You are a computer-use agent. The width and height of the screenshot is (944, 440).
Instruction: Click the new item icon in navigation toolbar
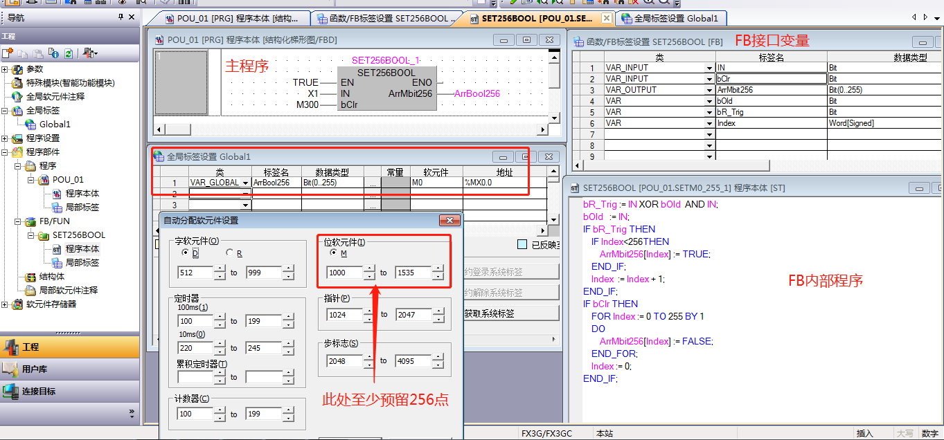pyautogui.click(x=8, y=53)
